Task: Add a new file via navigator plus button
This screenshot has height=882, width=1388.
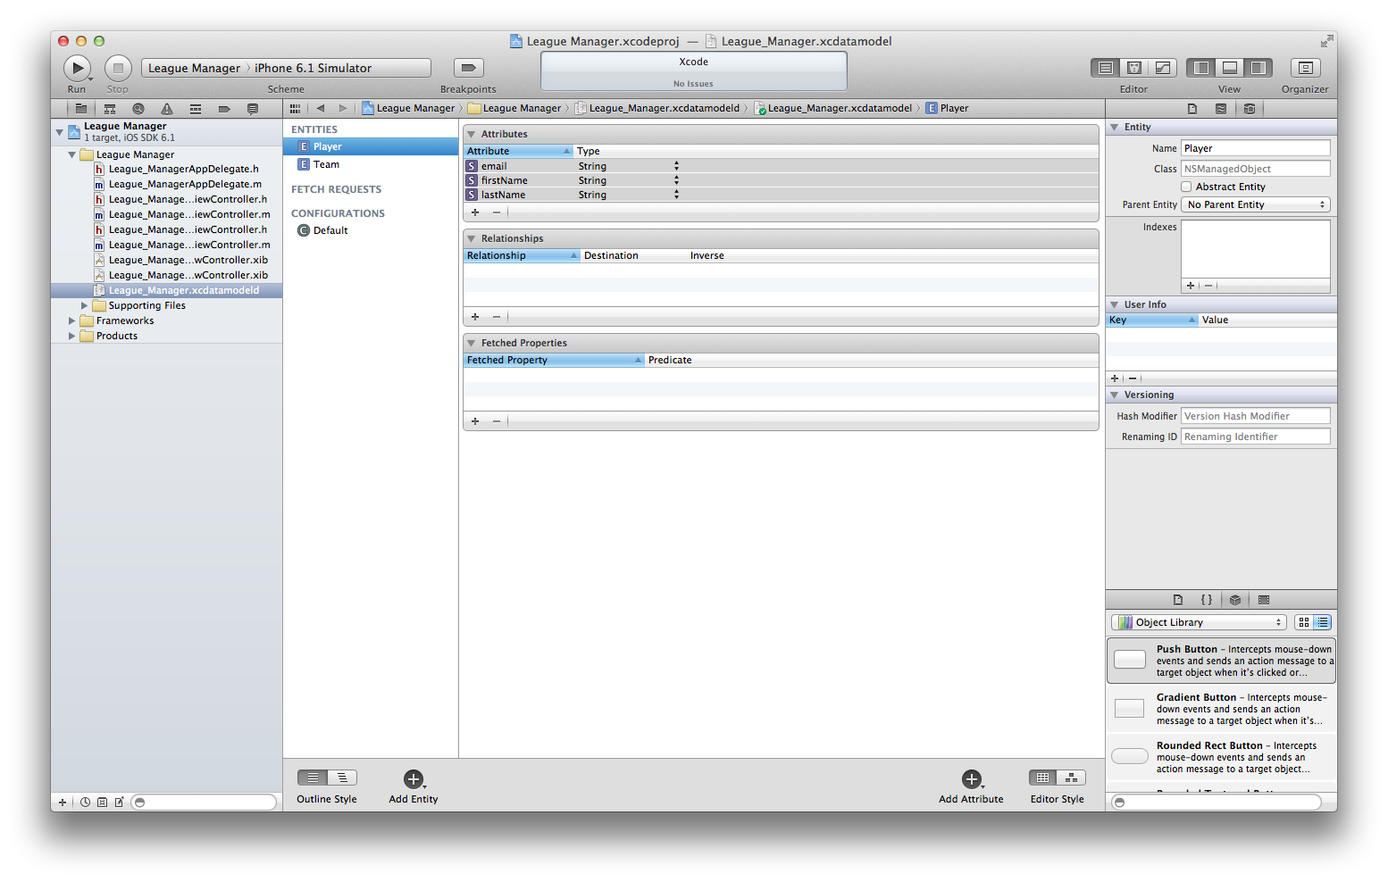Action: click(62, 803)
